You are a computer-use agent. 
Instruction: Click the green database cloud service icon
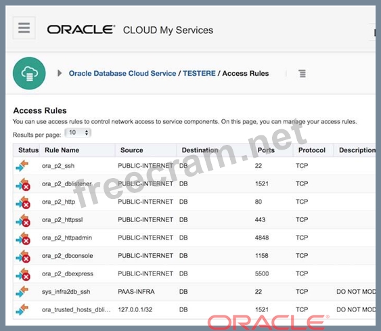pos(29,73)
